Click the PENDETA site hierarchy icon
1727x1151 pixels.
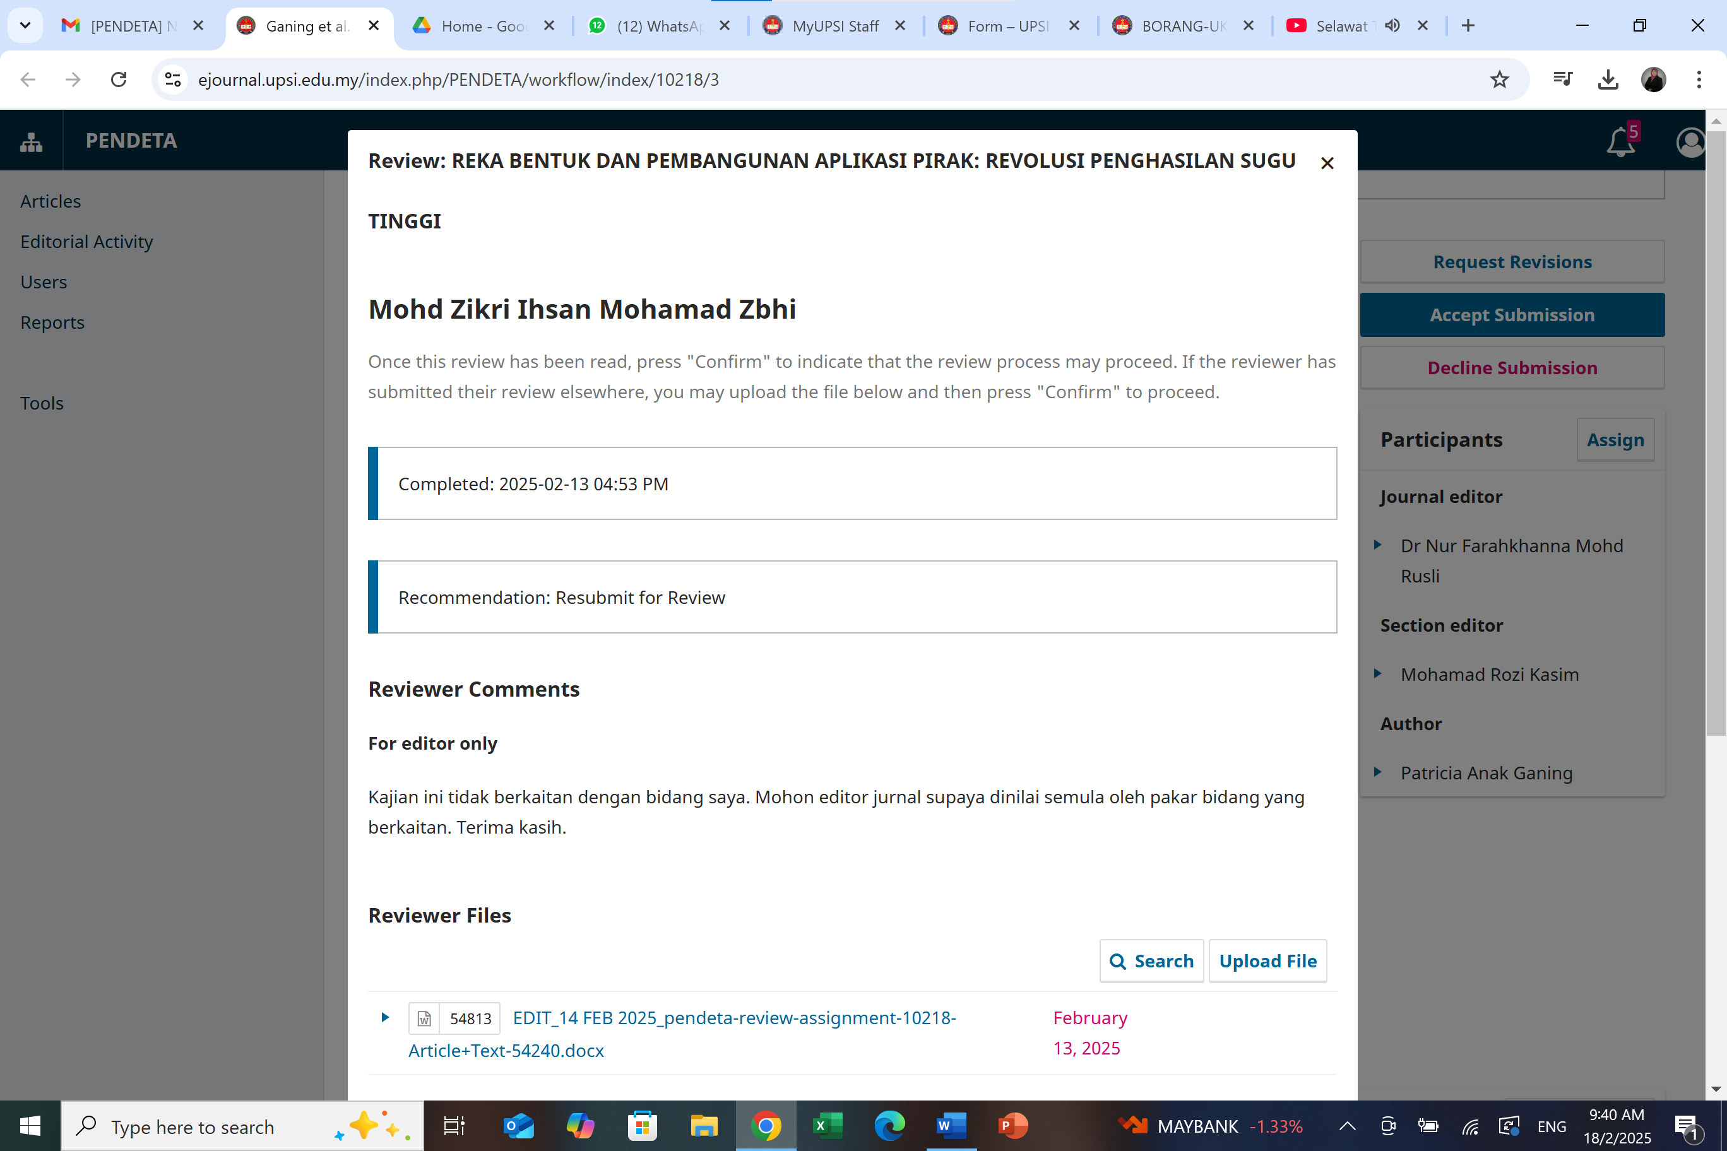(31, 141)
